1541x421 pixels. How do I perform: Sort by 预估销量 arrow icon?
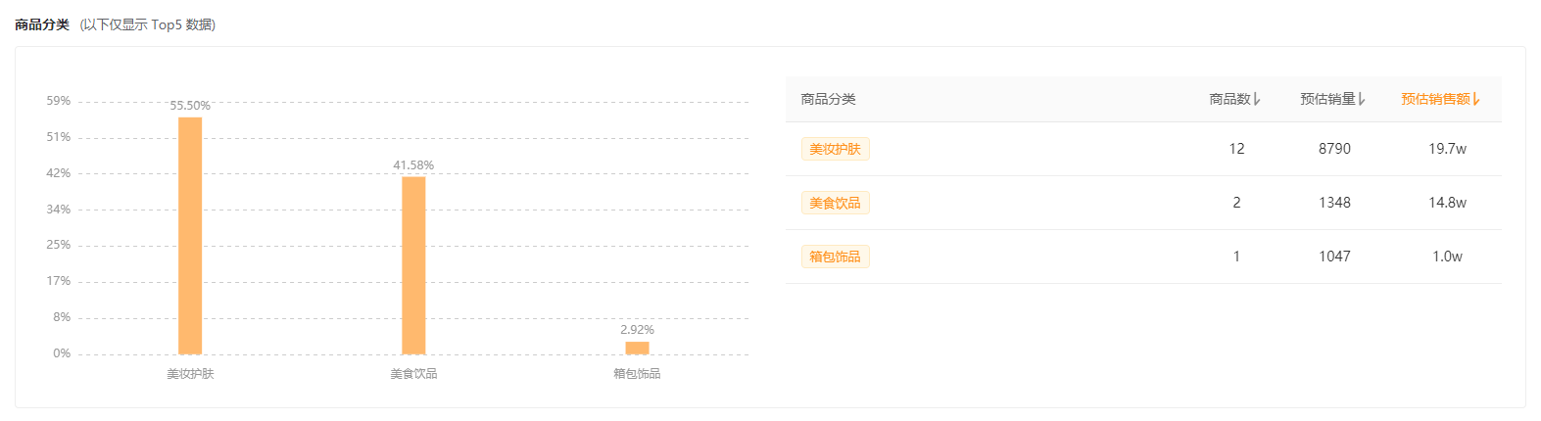point(1362,99)
